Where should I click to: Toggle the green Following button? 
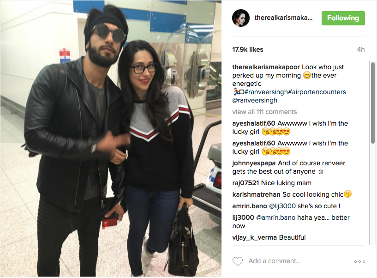(x=343, y=18)
